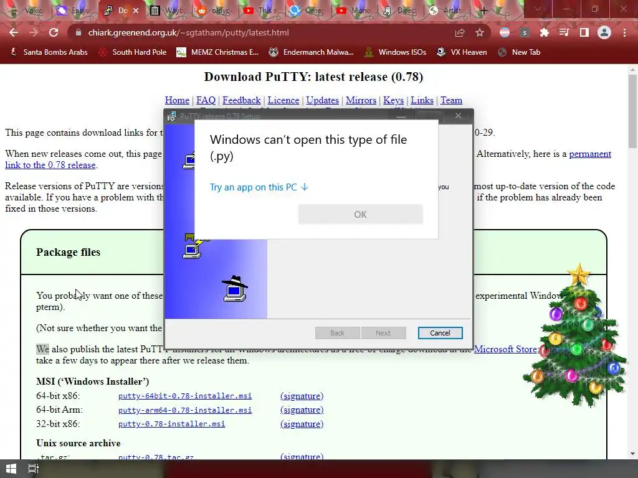Bookmark this page with the star icon

tap(480, 32)
